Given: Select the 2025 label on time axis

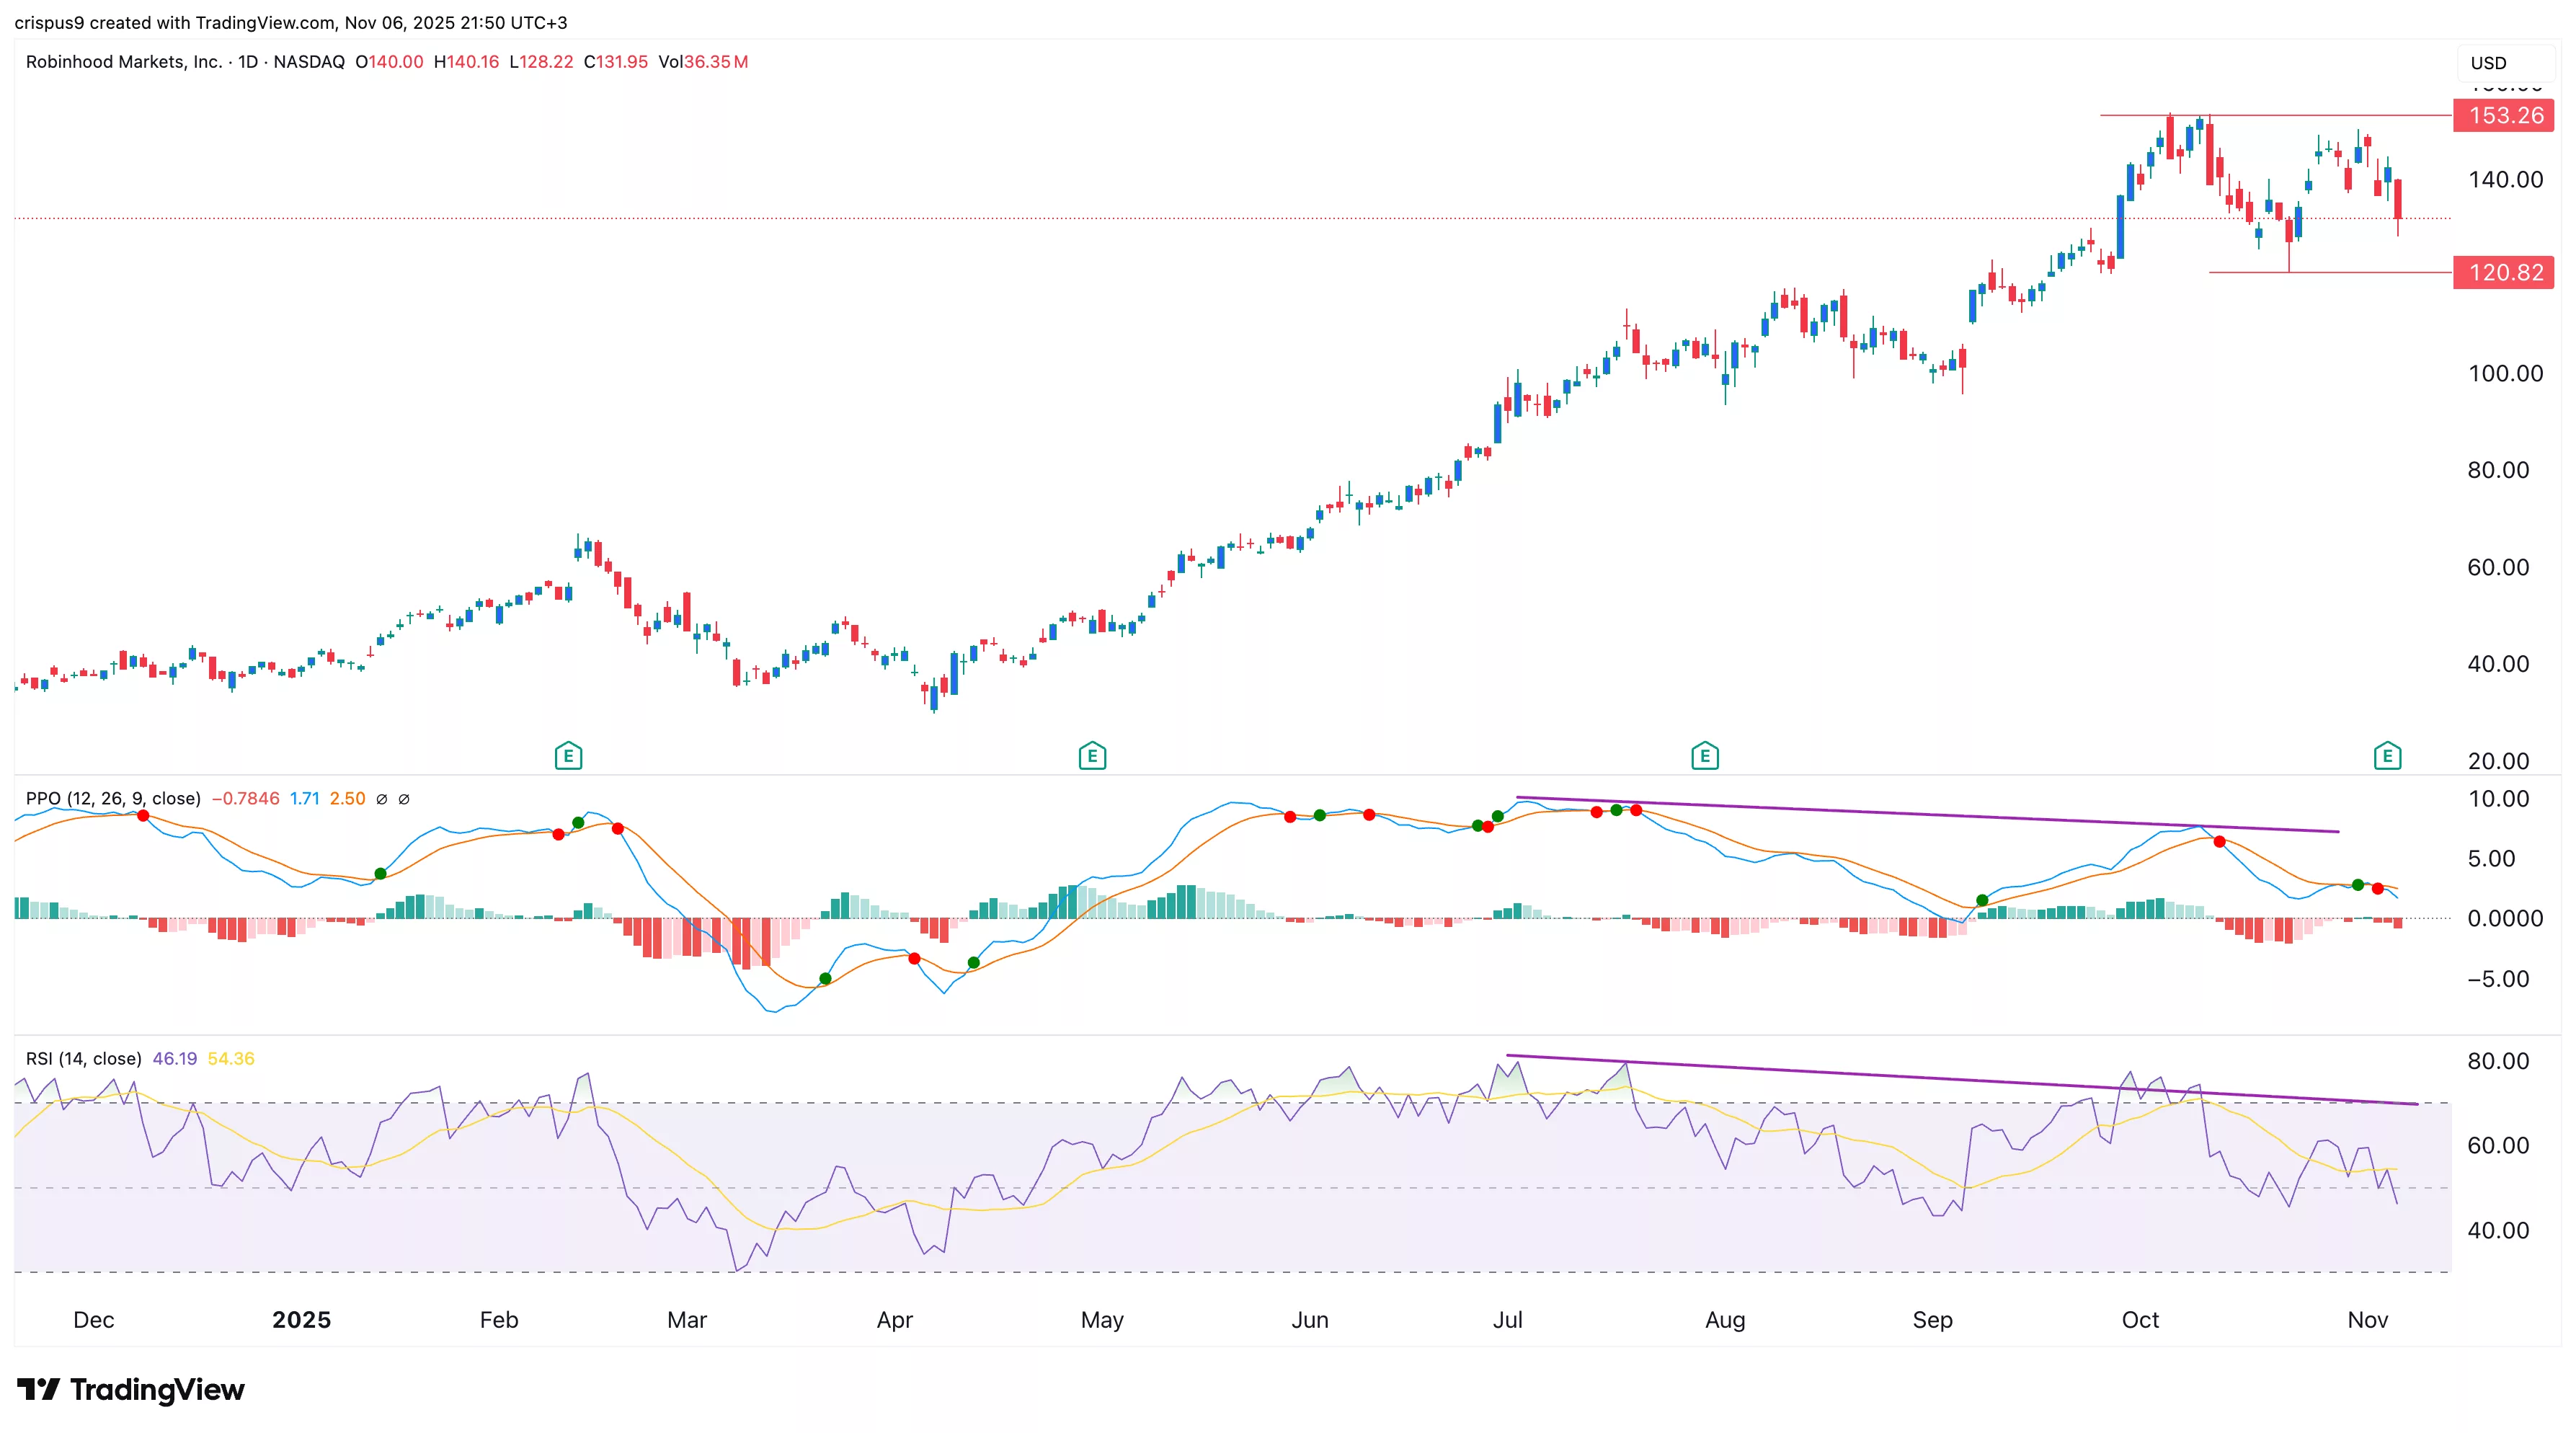Looking at the screenshot, I should point(301,1320).
